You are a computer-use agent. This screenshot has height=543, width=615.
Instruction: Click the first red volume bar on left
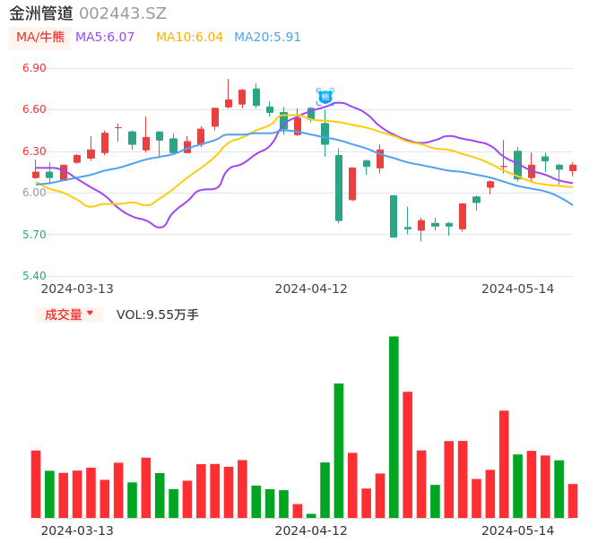36,484
